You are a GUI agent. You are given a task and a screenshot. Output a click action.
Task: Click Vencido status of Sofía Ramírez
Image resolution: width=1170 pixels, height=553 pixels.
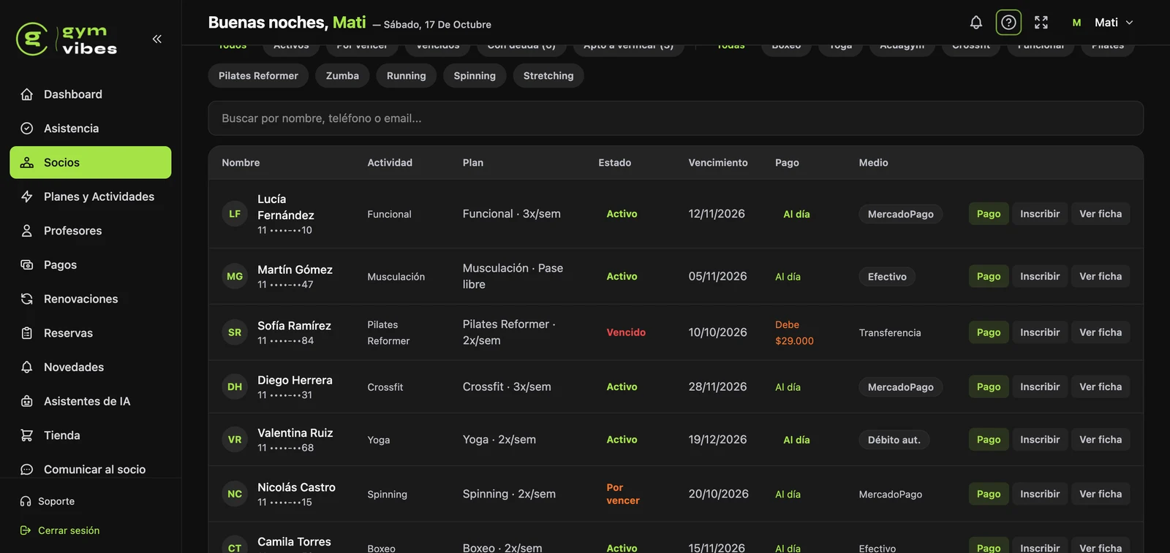point(626,332)
